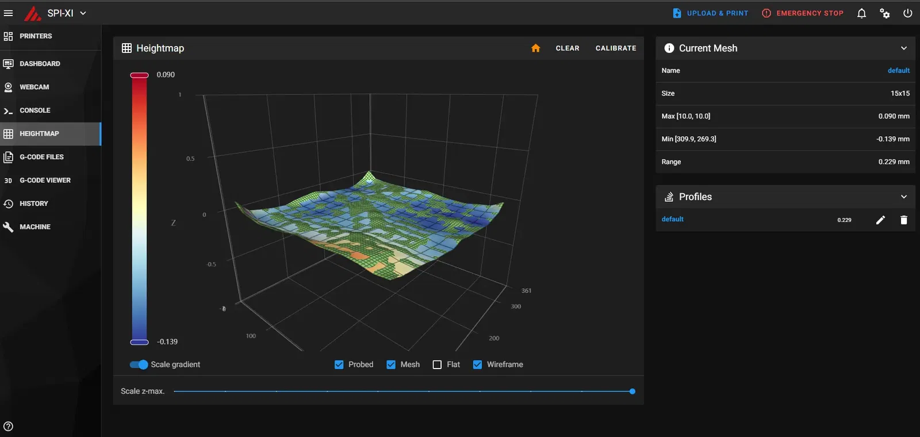Uncheck the Wireframe checkbox
Image resolution: width=920 pixels, height=437 pixels.
pos(477,365)
